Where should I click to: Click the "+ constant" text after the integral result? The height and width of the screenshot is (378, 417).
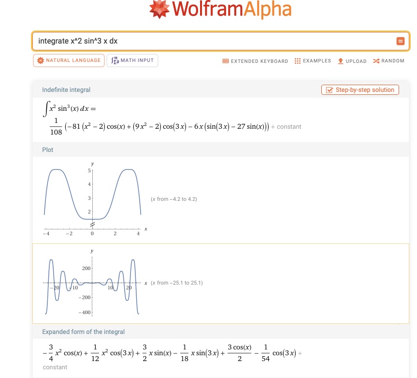click(286, 127)
